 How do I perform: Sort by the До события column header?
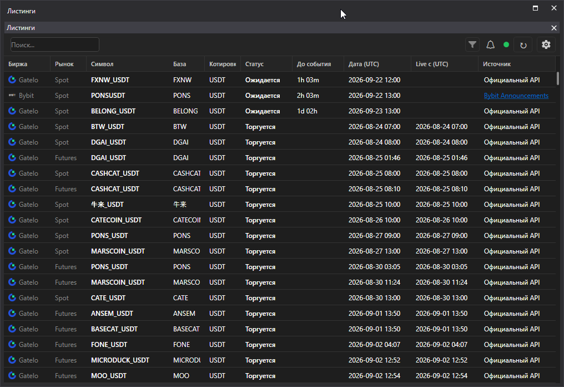(314, 64)
